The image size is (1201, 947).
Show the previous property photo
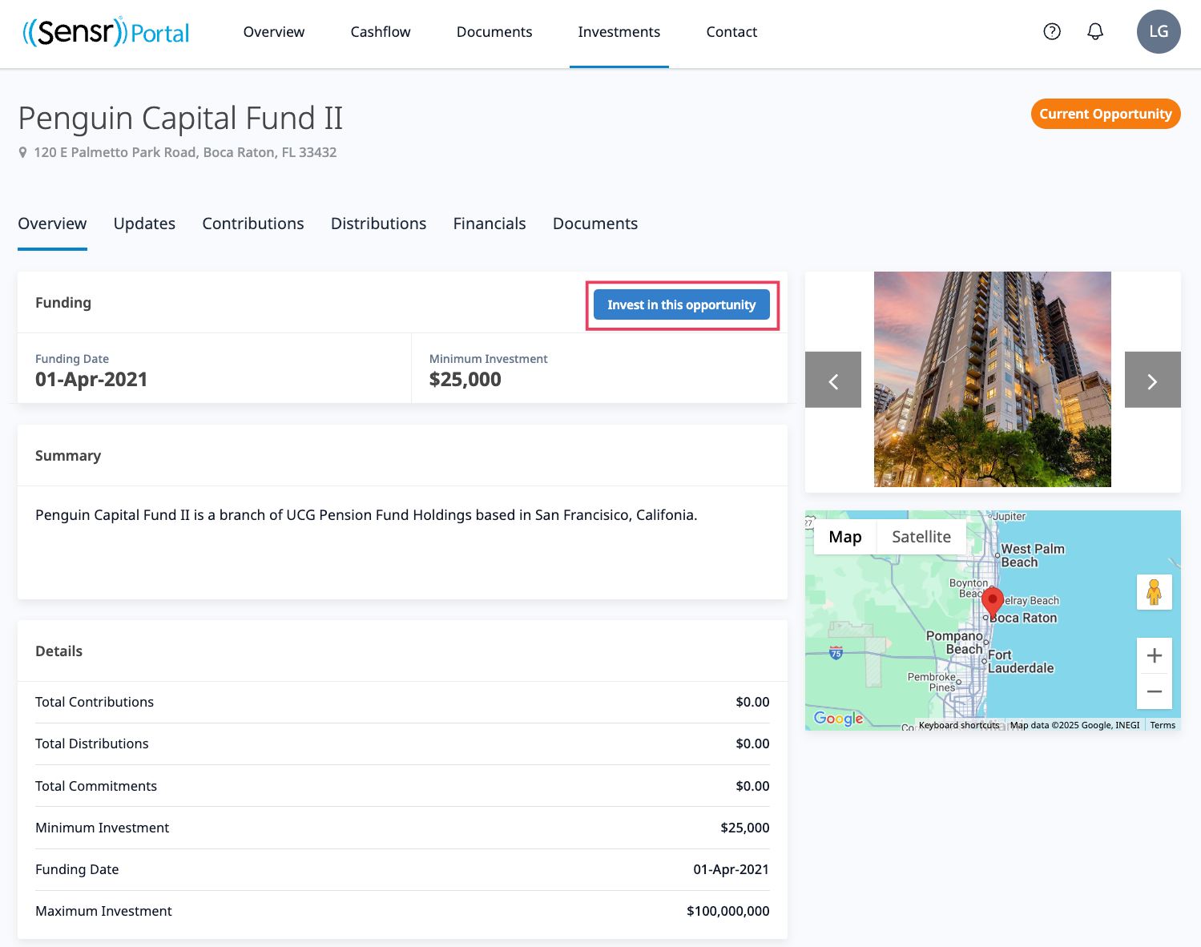point(833,380)
